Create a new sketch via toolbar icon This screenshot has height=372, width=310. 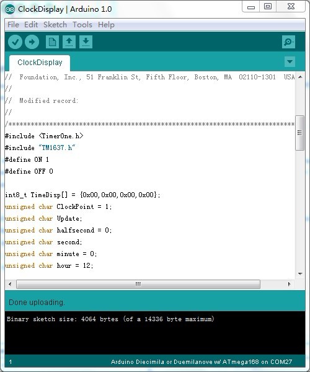pos(52,42)
